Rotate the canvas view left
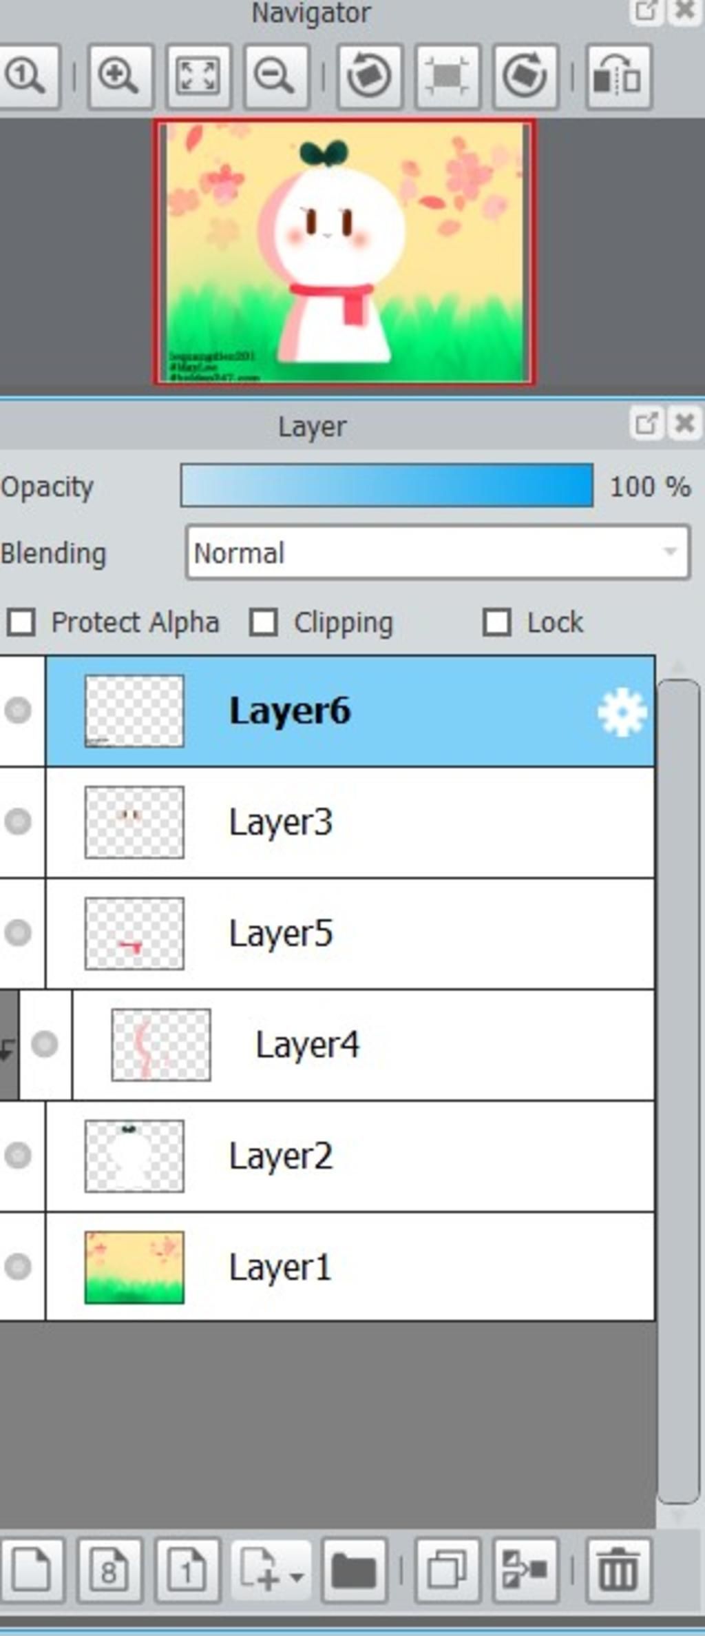 click(x=369, y=76)
